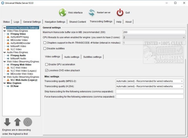
Task: Click warning icon beside VLC Web Audio (Legacy)
Action: (x=8, y=80)
